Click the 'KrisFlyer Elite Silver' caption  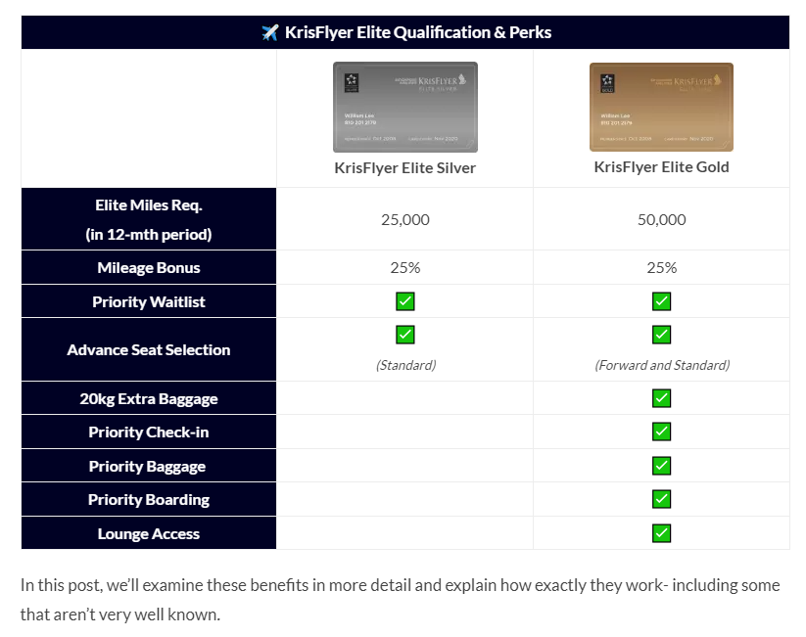click(x=405, y=168)
